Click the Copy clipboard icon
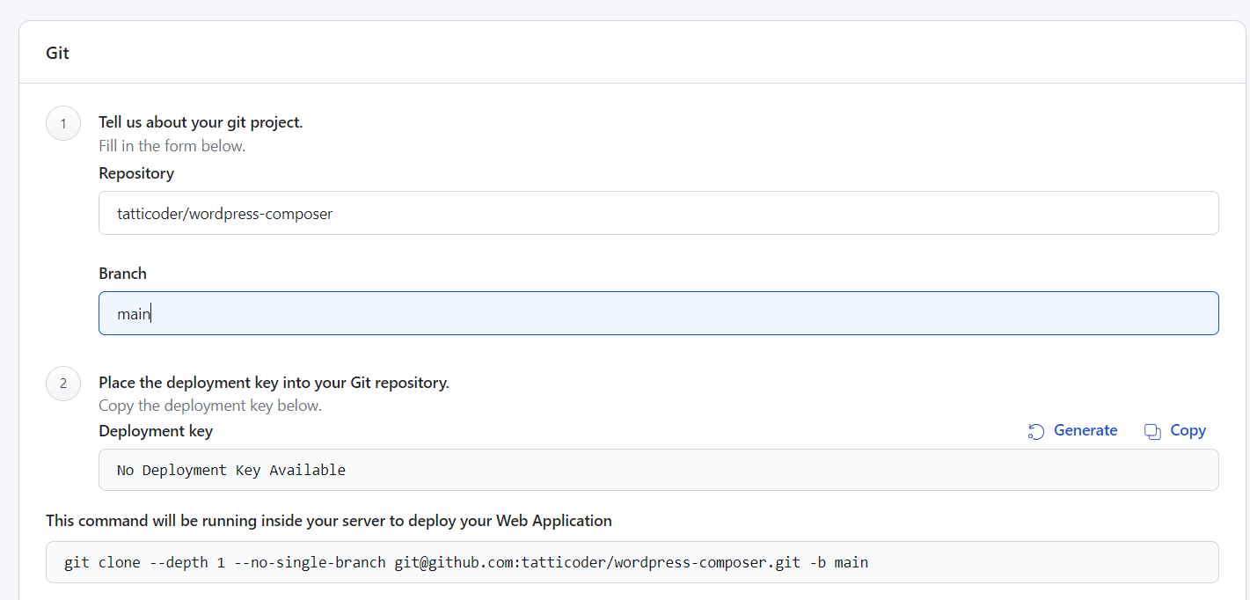1250x600 pixels. point(1152,431)
